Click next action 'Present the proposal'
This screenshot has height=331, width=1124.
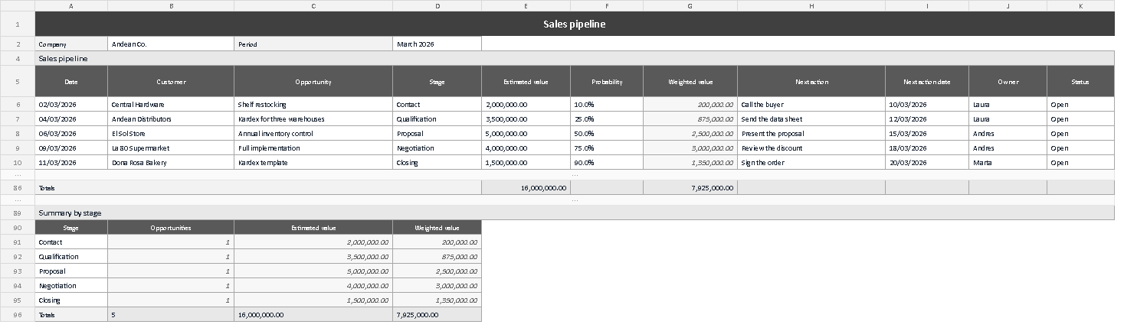(x=811, y=134)
